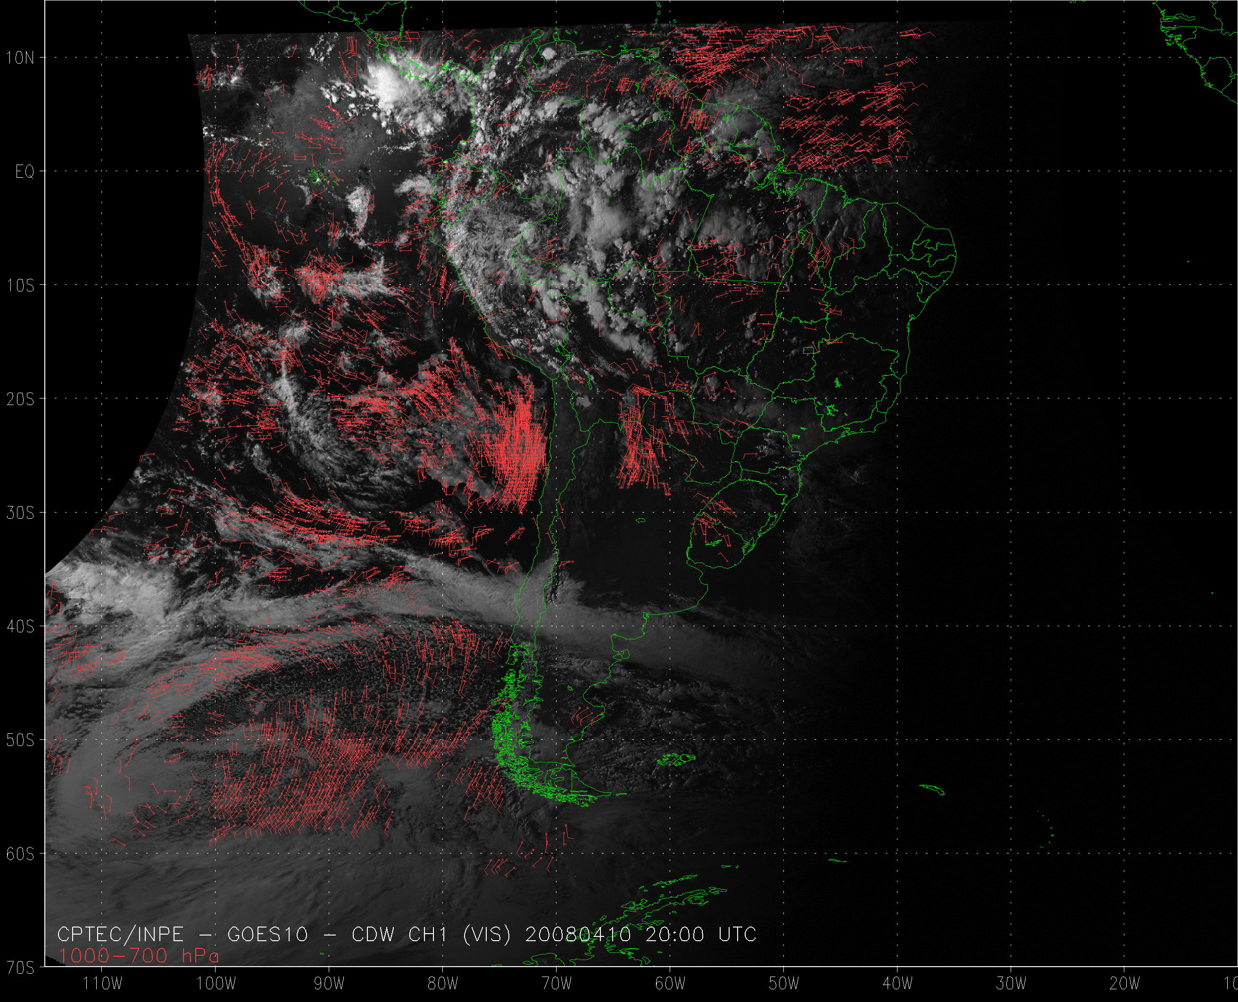Select the 10S latitude label
This screenshot has height=1002, width=1238.
(x=20, y=286)
